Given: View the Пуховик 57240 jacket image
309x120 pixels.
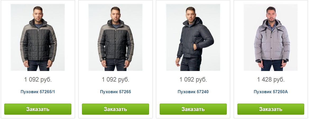Looking at the screenshot, I should (193, 37).
